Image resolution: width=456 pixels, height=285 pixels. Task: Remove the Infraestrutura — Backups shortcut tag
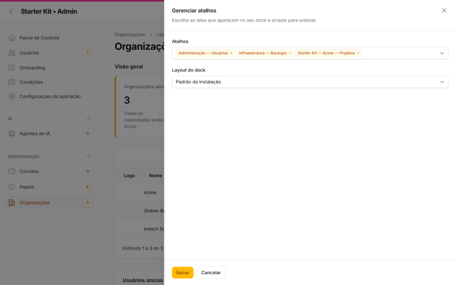coord(290,53)
